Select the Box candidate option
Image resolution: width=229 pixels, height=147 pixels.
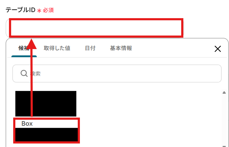point(47,124)
